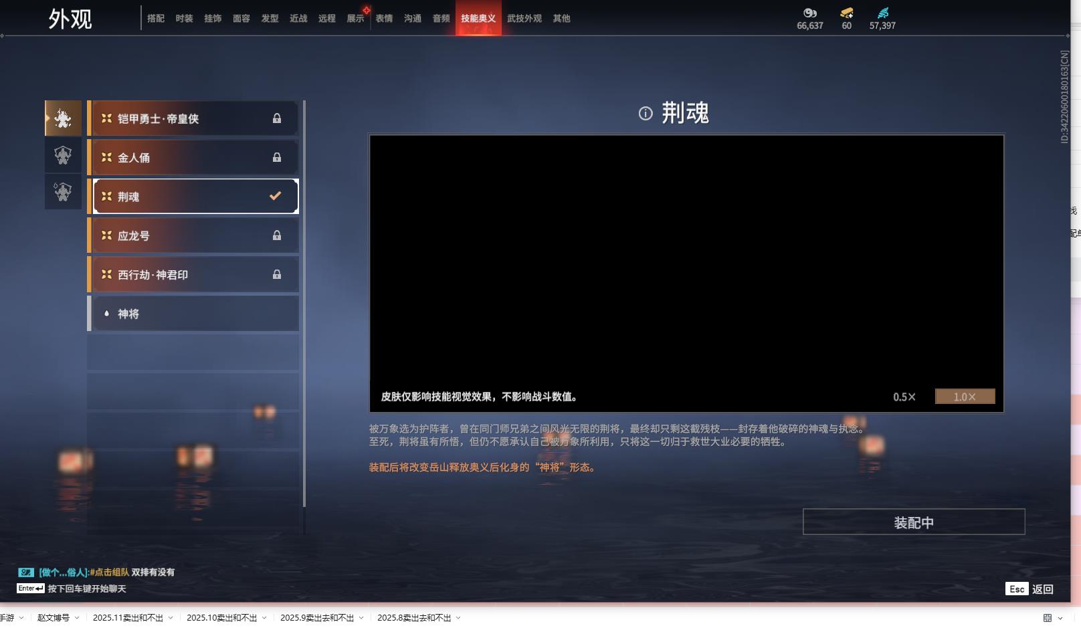The image size is (1081, 628).
Task: Click the equipped checkmark on 荆魂
Action: (x=275, y=196)
